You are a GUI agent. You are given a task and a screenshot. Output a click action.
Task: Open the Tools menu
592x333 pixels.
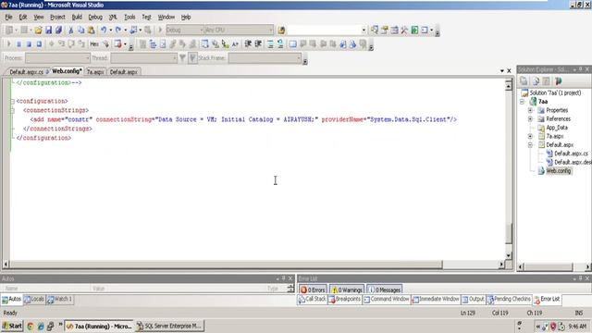pos(129,17)
